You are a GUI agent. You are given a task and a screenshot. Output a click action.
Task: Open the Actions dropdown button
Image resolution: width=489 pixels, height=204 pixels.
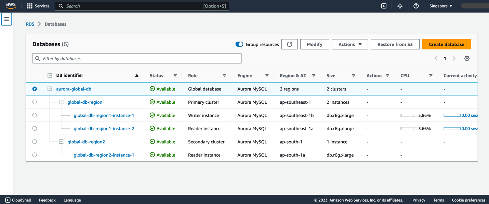point(350,44)
